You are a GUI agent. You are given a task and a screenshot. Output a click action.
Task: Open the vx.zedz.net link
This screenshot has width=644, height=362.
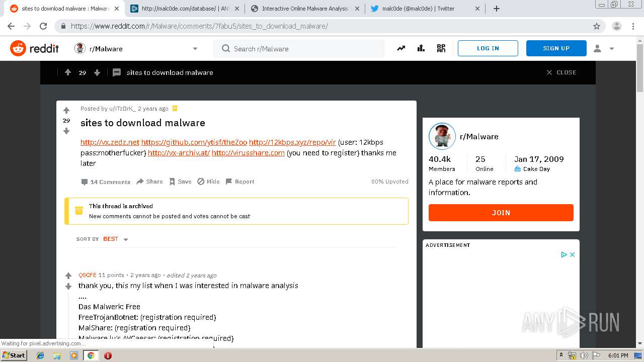coord(110,142)
